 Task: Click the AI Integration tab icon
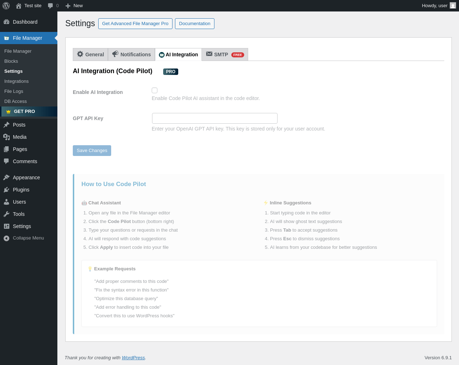point(162,55)
